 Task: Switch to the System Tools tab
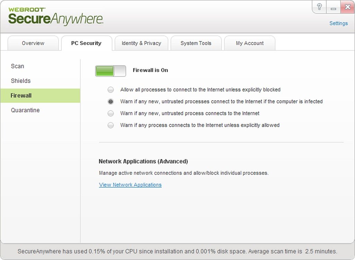click(196, 43)
